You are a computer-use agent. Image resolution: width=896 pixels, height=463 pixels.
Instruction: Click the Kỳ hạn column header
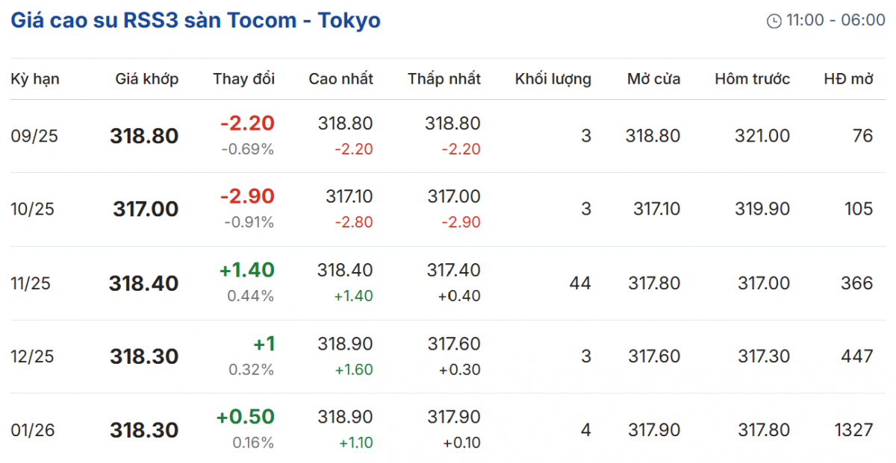pyautogui.click(x=35, y=79)
